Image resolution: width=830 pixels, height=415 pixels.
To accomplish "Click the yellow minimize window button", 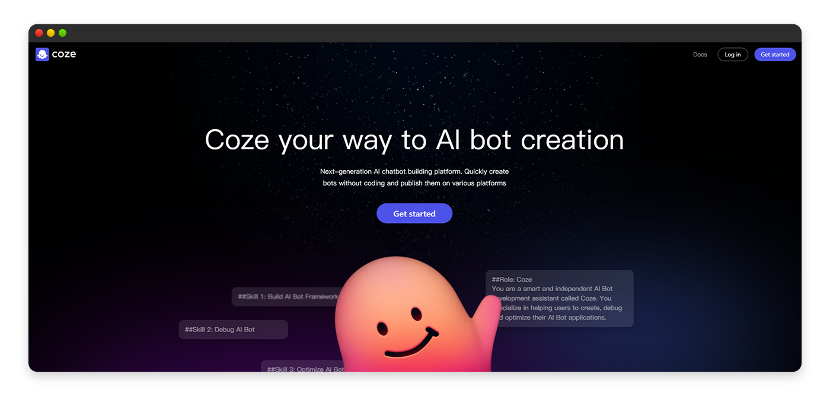I will [51, 33].
